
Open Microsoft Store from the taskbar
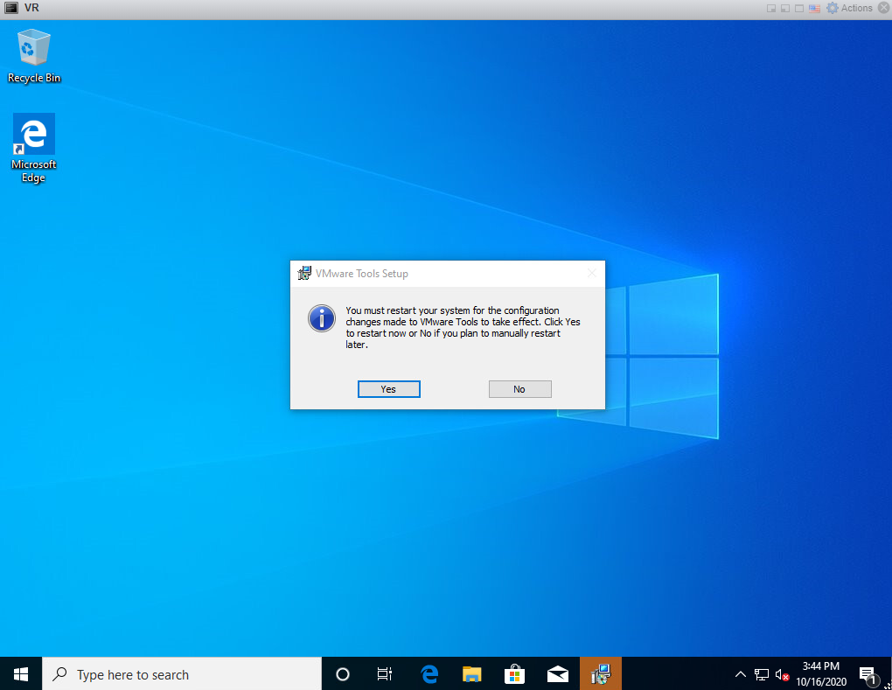(x=514, y=674)
